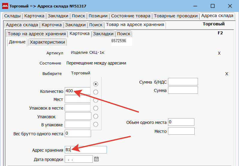
Task: Open the Позиции tab
Action: [x=98, y=16]
